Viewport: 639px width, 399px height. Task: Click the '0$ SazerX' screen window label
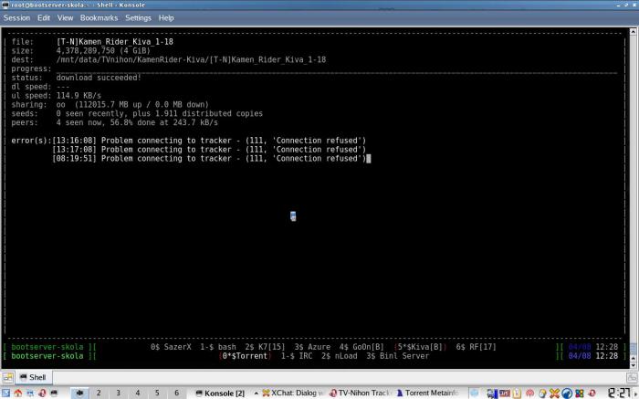[171, 347]
